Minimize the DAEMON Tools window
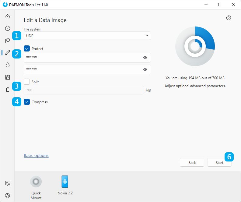 tap(206, 5)
